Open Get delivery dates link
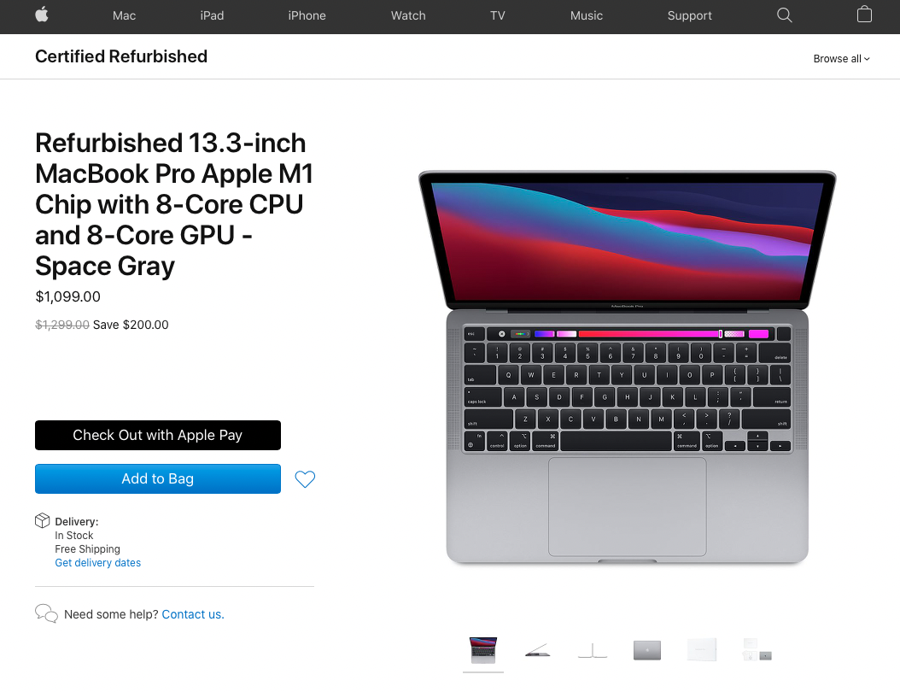The height and width of the screenshot is (692, 900). [97, 563]
